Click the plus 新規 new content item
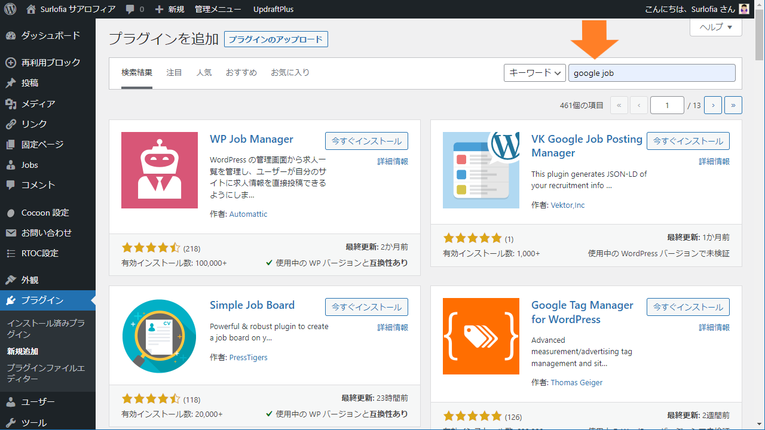Image resolution: width=765 pixels, height=430 pixels. click(x=170, y=9)
